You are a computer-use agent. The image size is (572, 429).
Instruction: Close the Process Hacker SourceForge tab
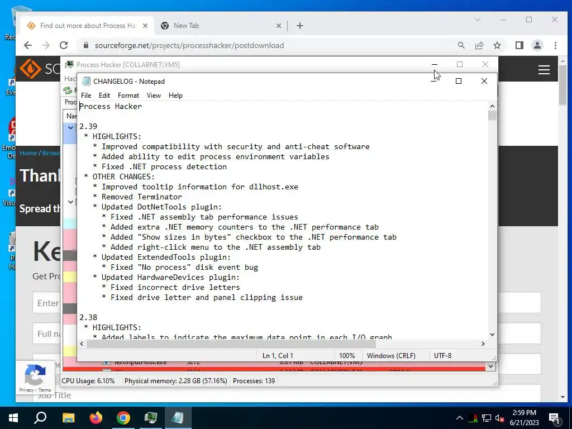tap(145, 26)
